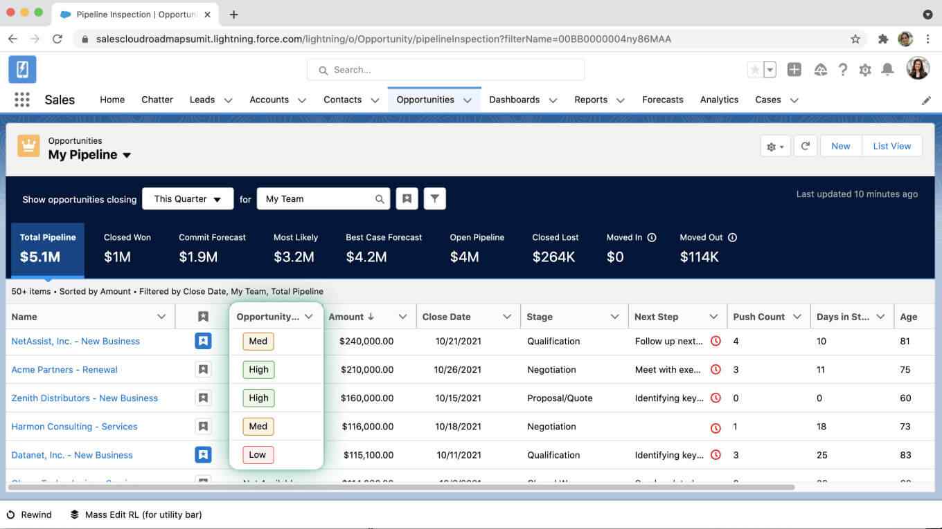Click the global Search field
Image resolution: width=942 pixels, height=529 pixels.
446,70
